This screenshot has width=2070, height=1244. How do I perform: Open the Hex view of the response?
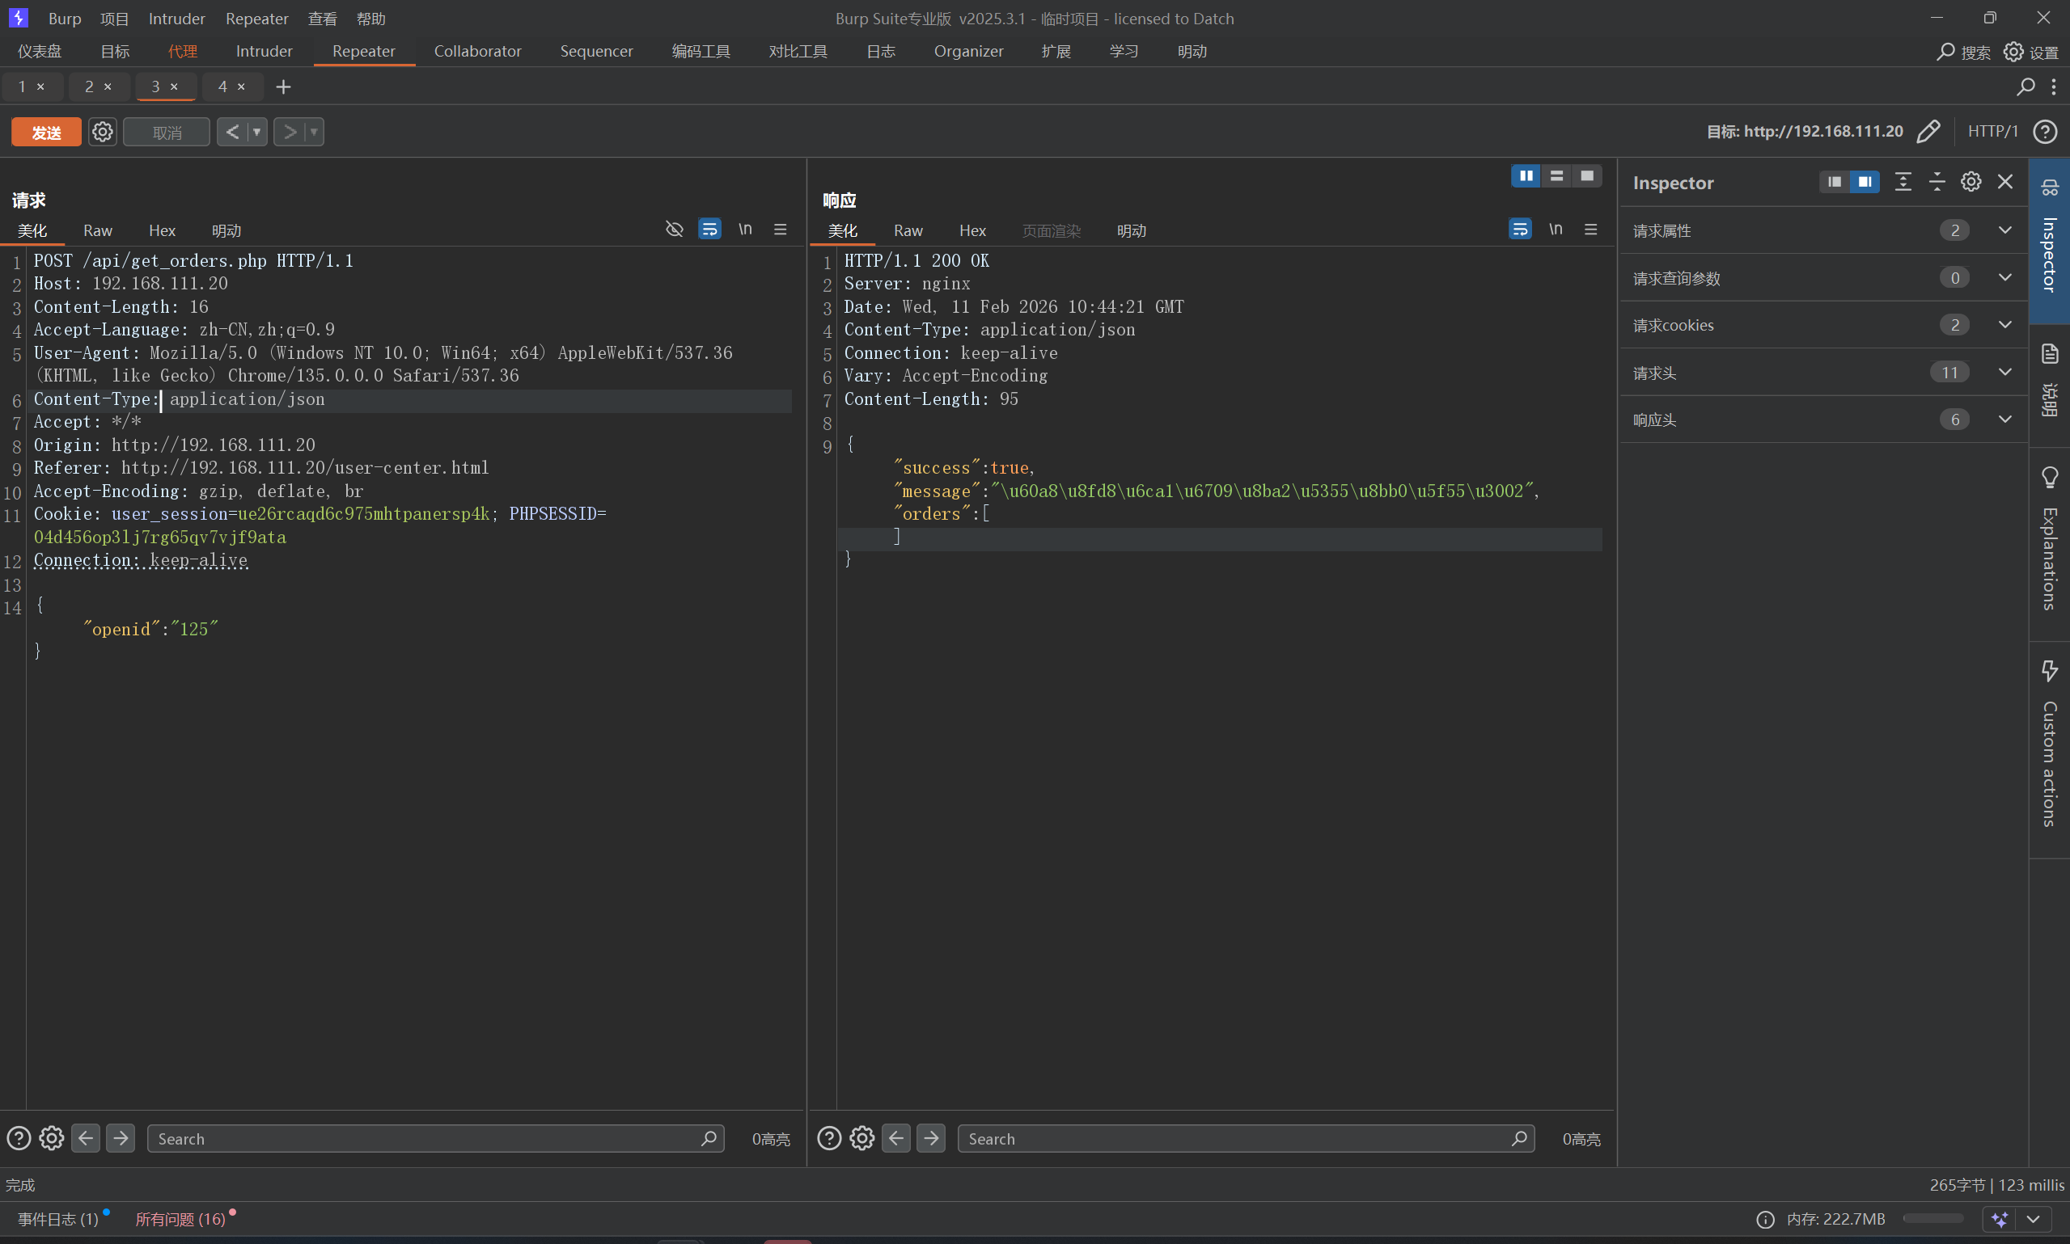pyautogui.click(x=972, y=230)
